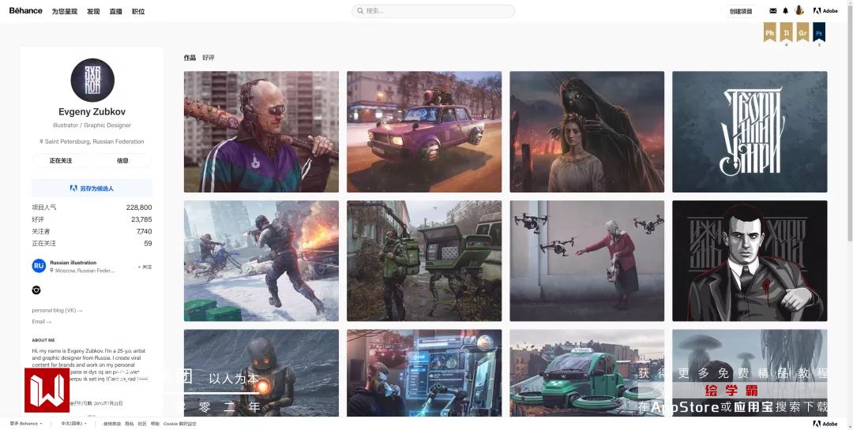This screenshot has width=853, height=430.
Task: Open the walking robot kiosk artwork
Action: click(424, 261)
